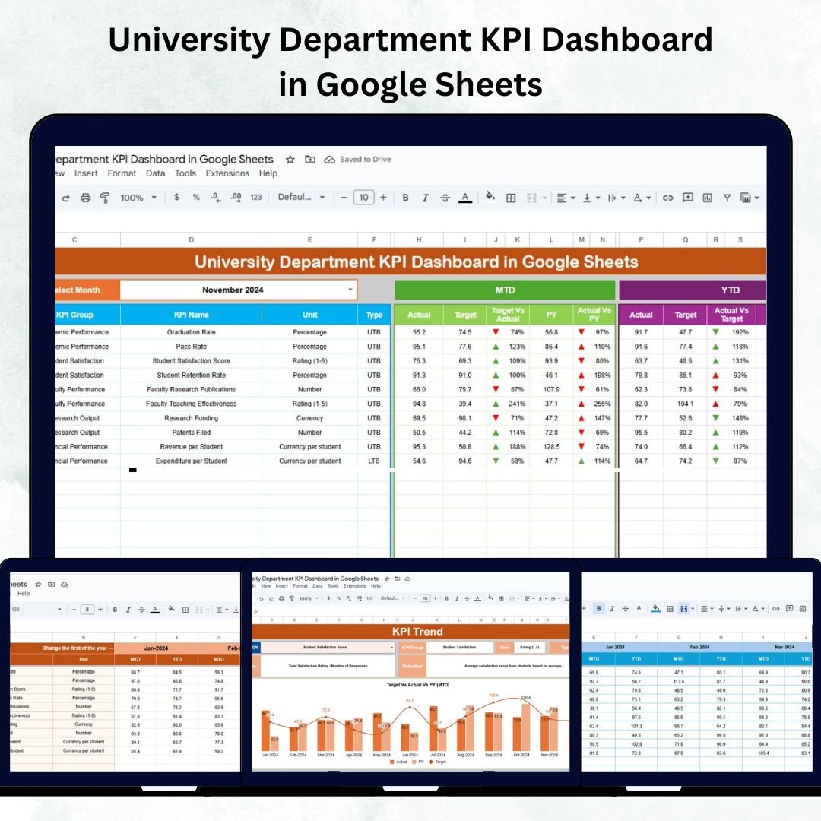This screenshot has height=821, width=821.
Task: Click the move-to-folder icon beside the main title
Action: tap(309, 160)
